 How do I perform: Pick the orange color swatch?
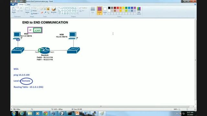click(121, 8)
